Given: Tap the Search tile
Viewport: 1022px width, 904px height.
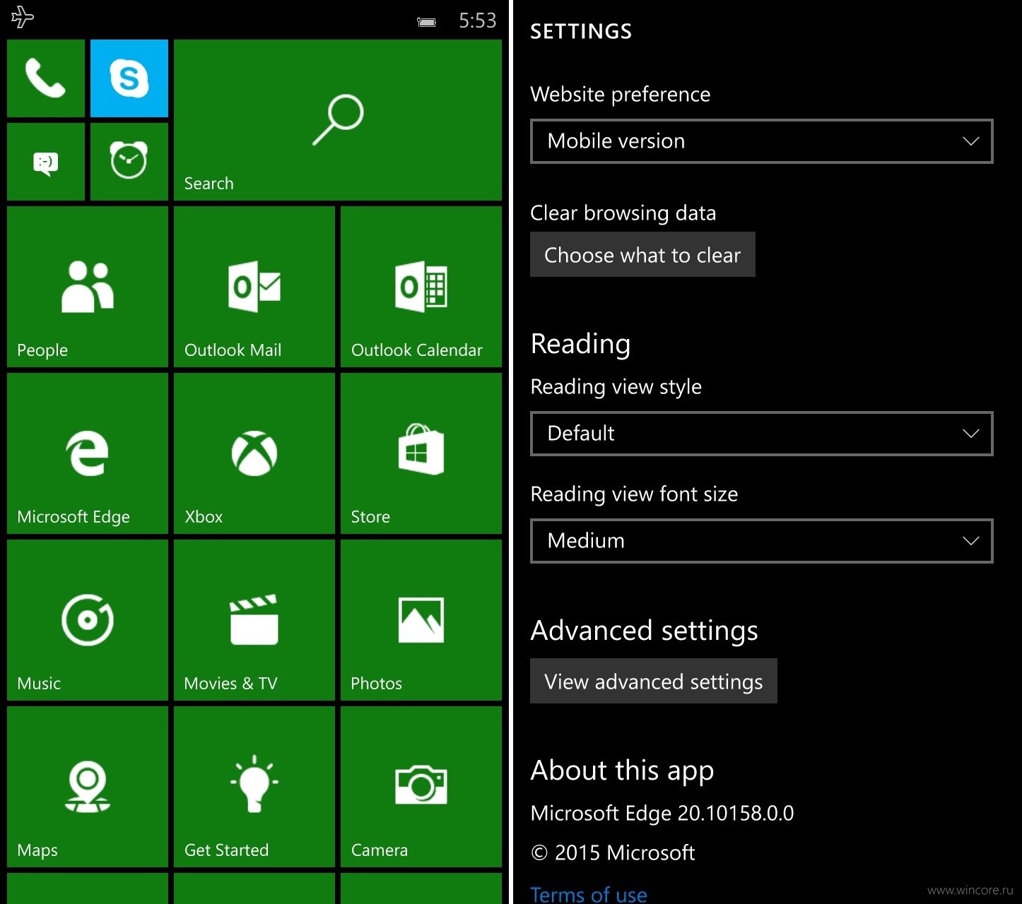Looking at the screenshot, I should coord(338,120).
